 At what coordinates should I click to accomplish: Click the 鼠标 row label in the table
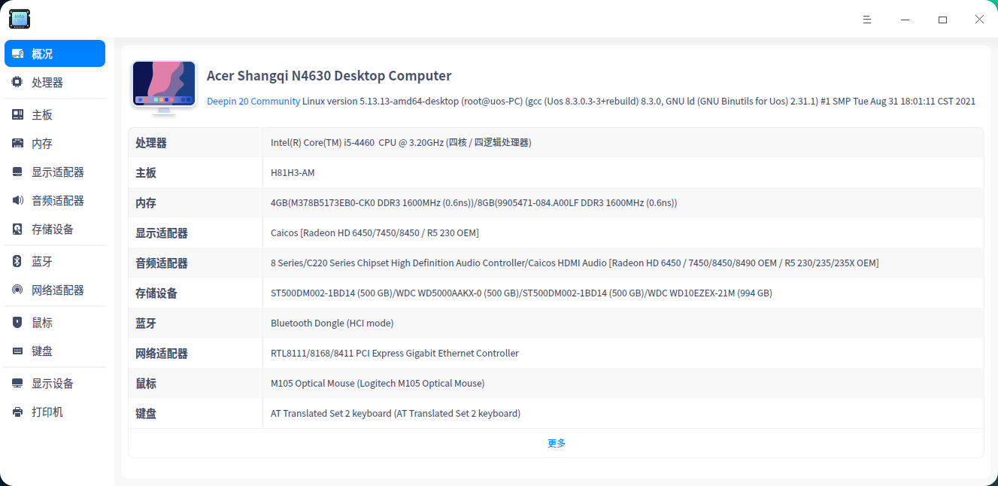pyautogui.click(x=146, y=383)
